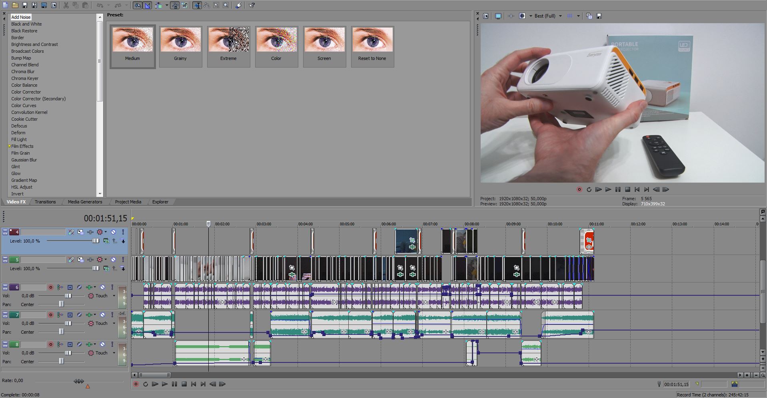Click Play From Start under video preview
Viewport: 767px width, 398px height.
599,189
